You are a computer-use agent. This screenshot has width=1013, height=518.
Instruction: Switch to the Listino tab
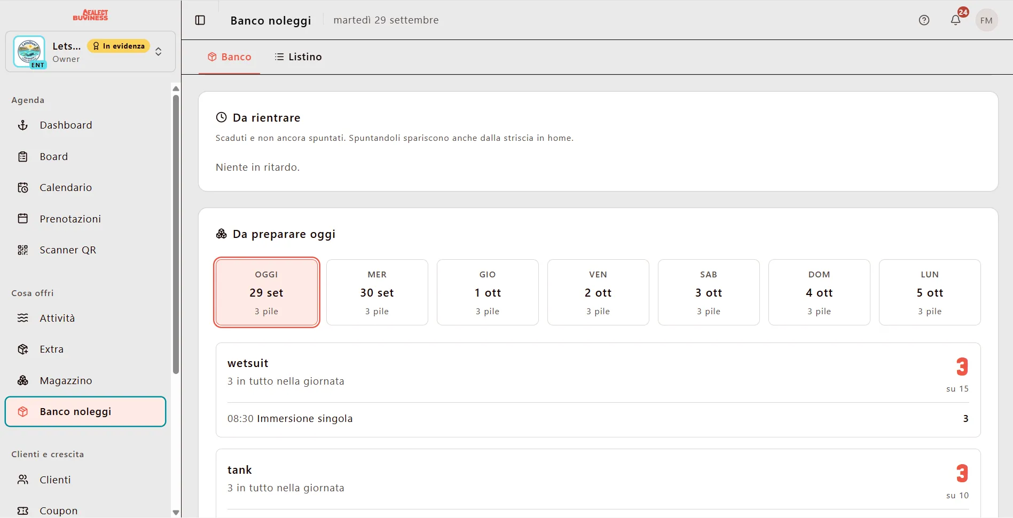click(x=298, y=57)
